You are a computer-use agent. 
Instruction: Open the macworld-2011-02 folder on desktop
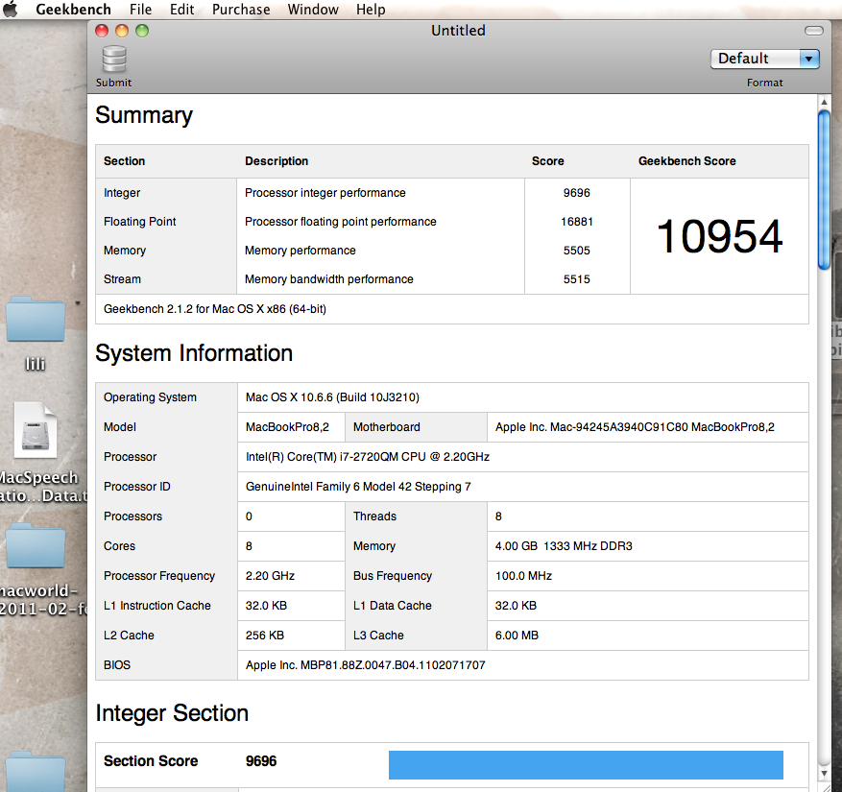pos(36,546)
